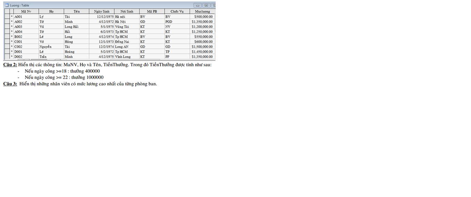
Task: Expand the record row for C002
Action: tap(12, 46)
